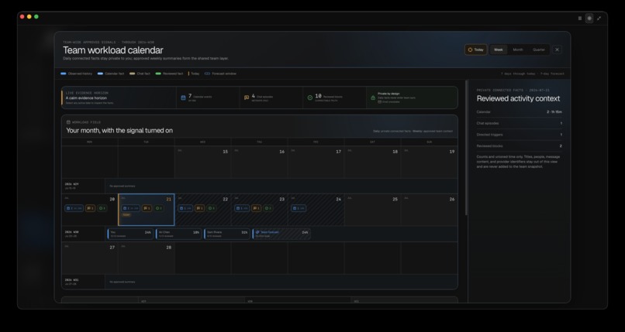Click the chat fact chip on day 20

click(x=90, y=208)
